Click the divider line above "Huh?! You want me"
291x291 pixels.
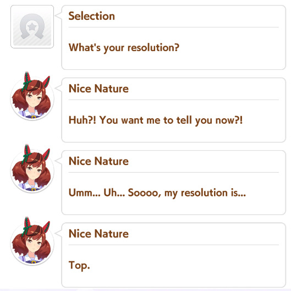coord(173,100)
